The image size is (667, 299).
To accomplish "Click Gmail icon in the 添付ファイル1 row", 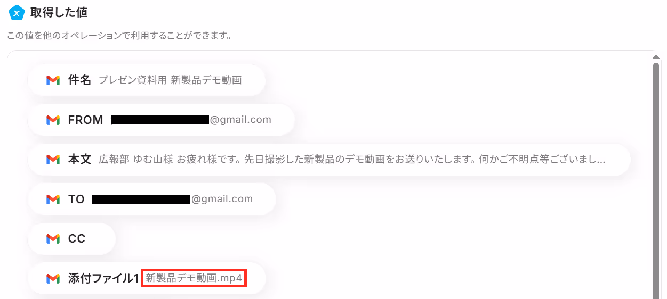I will (53, 278).
